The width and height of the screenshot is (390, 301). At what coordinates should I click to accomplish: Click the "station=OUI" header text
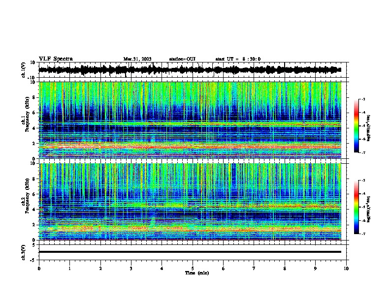(x=182, y=59)
